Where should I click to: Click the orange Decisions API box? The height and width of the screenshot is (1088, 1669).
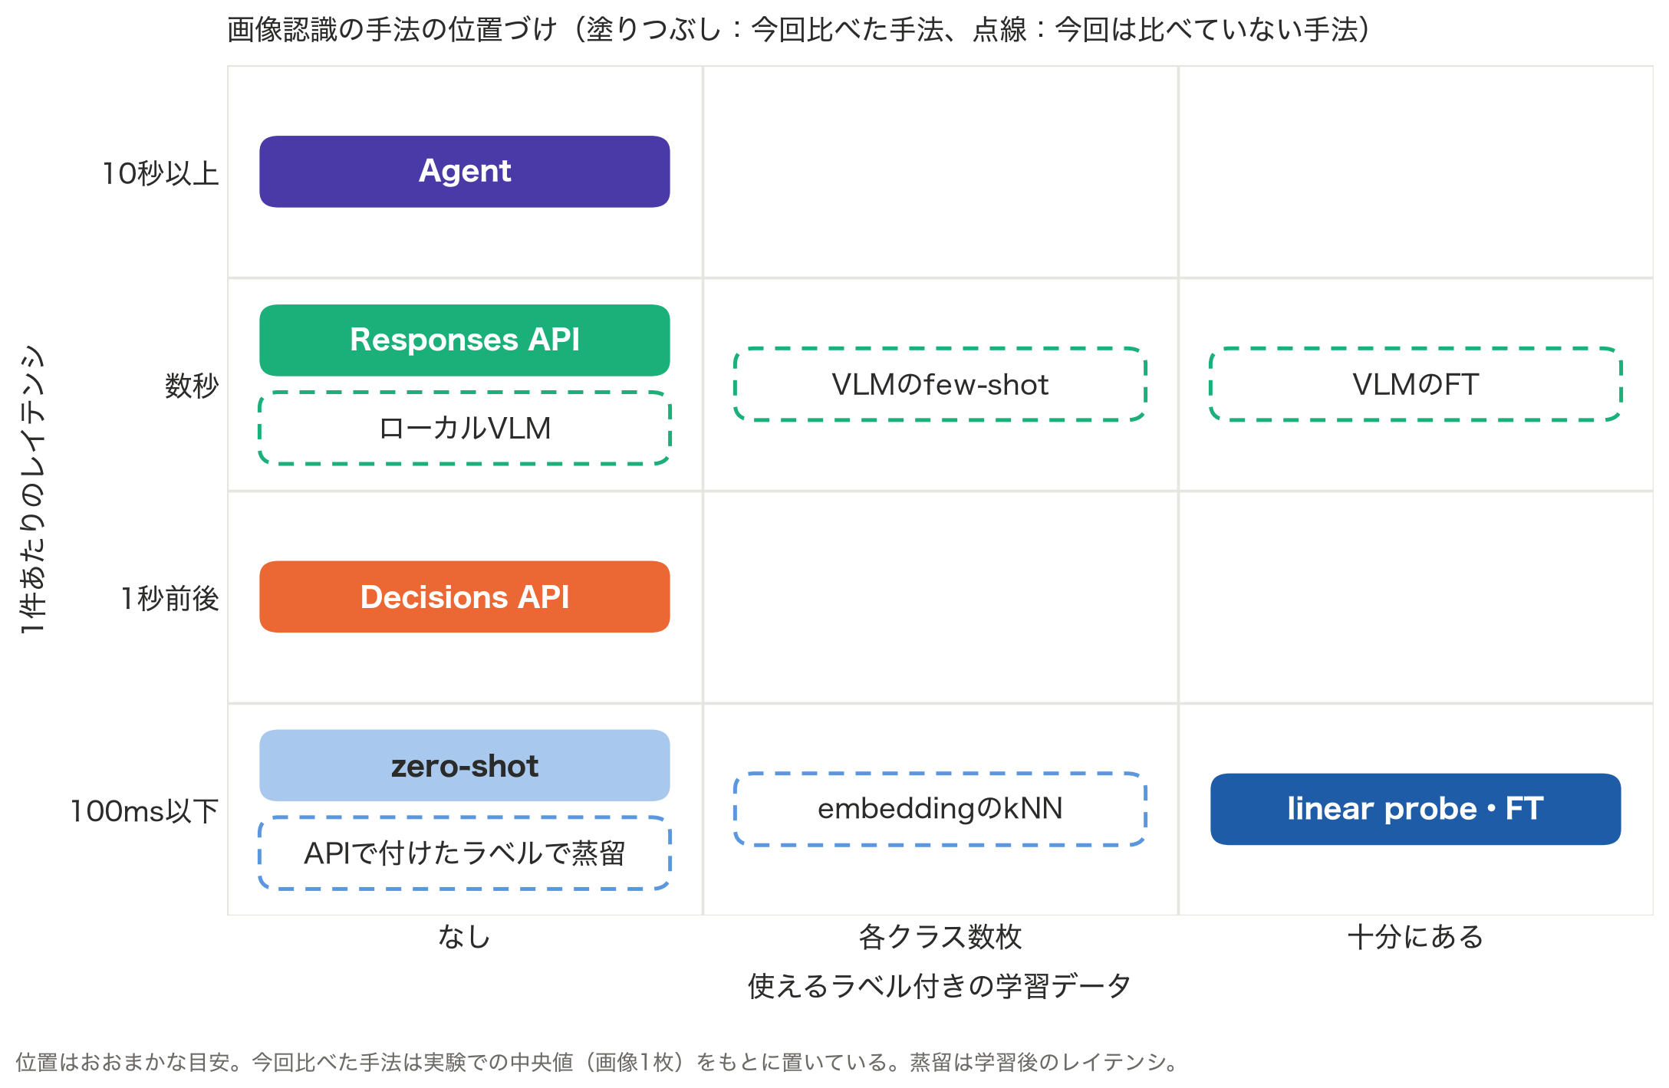pos(464,597)
